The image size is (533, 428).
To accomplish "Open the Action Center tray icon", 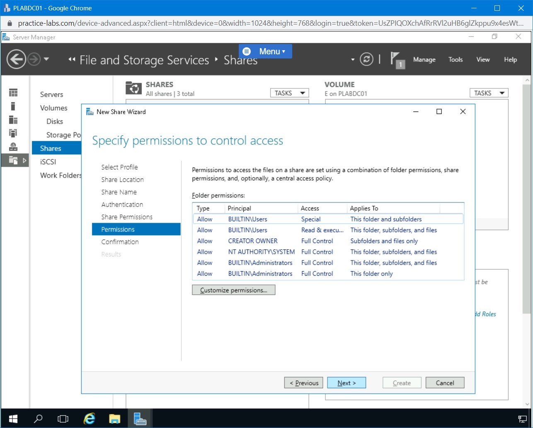I will pos(523,418).
